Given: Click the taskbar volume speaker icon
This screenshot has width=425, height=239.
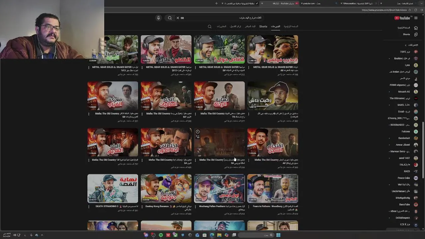Looking at the screenshot, I should point(15,235).
